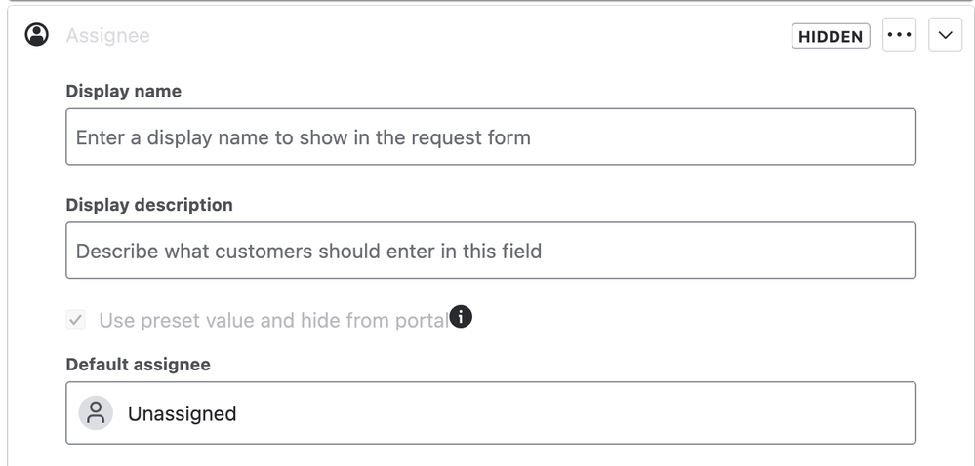Collapse the Assignee field with chevron button
Viewport: 975px width, 466px height.
[945, 35]
